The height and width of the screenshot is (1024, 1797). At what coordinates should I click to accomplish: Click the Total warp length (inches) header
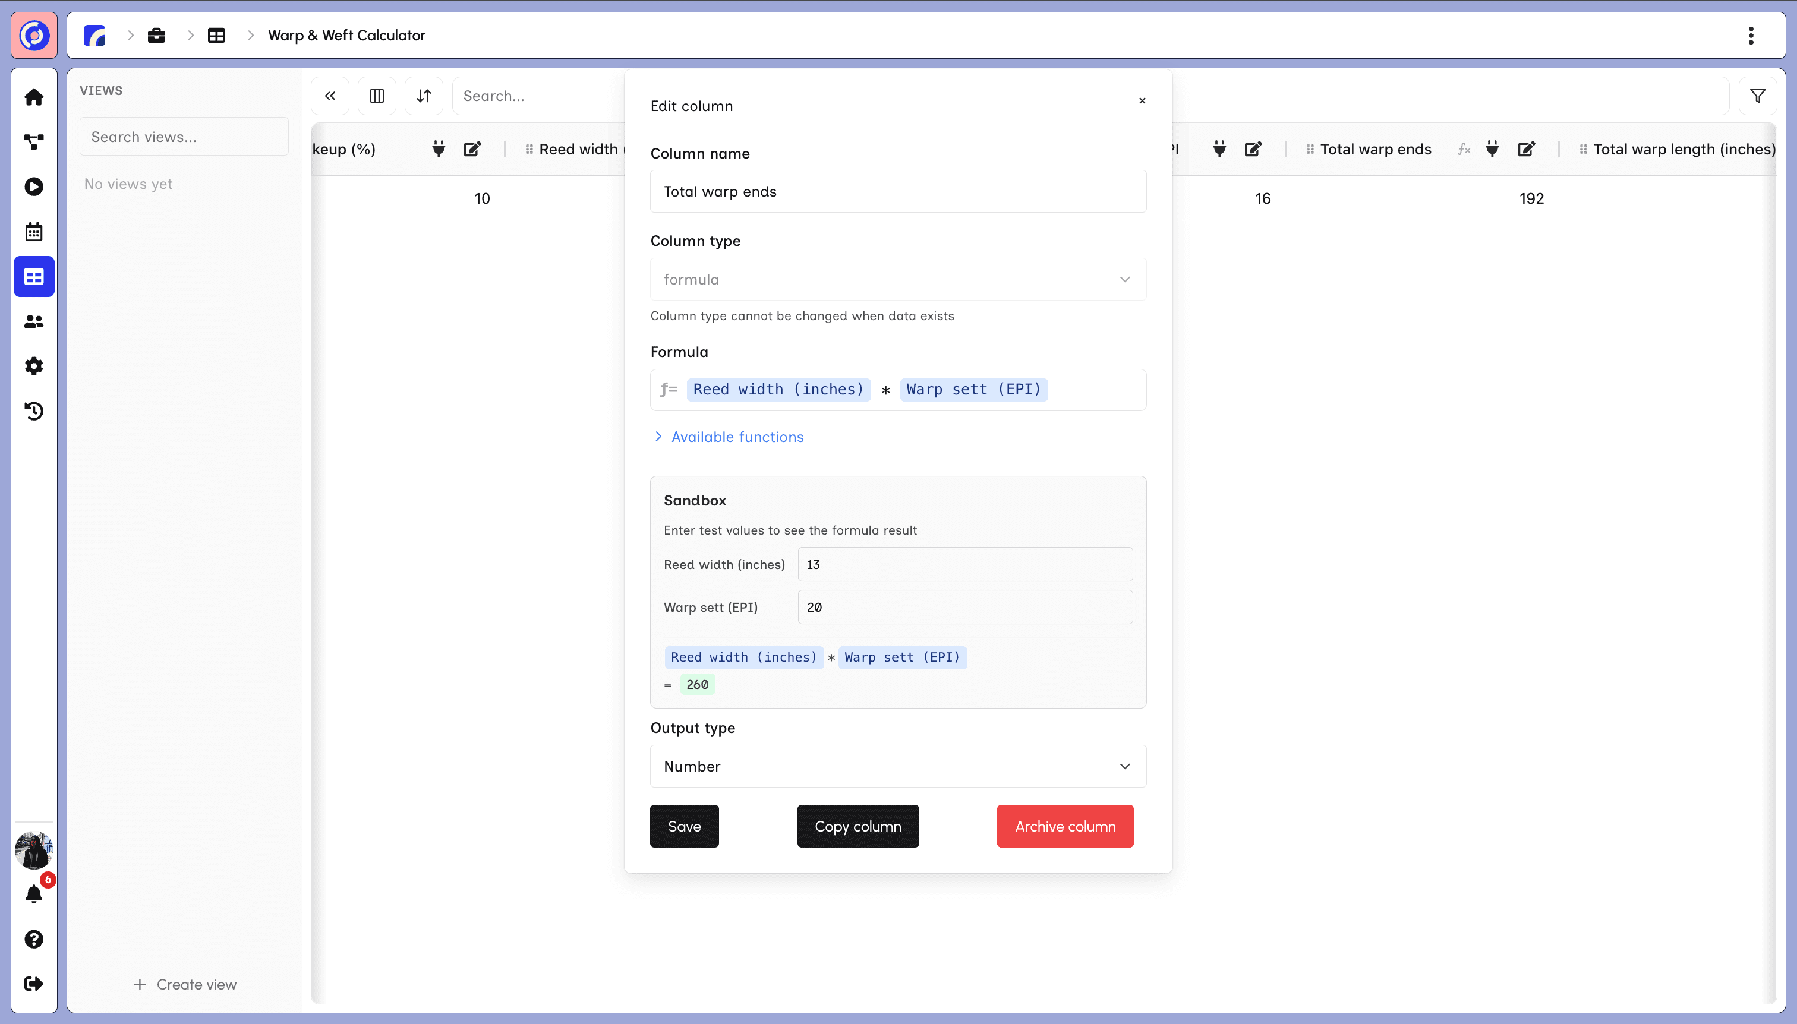pos(1683,149)
